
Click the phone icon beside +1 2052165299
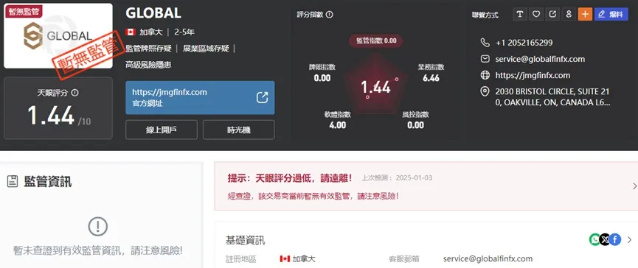click(x=485, y=43)
